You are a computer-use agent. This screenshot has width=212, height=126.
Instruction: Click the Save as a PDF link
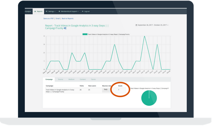pos(49,18)
